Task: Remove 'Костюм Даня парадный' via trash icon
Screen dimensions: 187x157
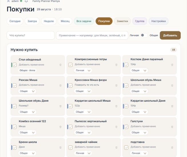Action: coord(172,65)
